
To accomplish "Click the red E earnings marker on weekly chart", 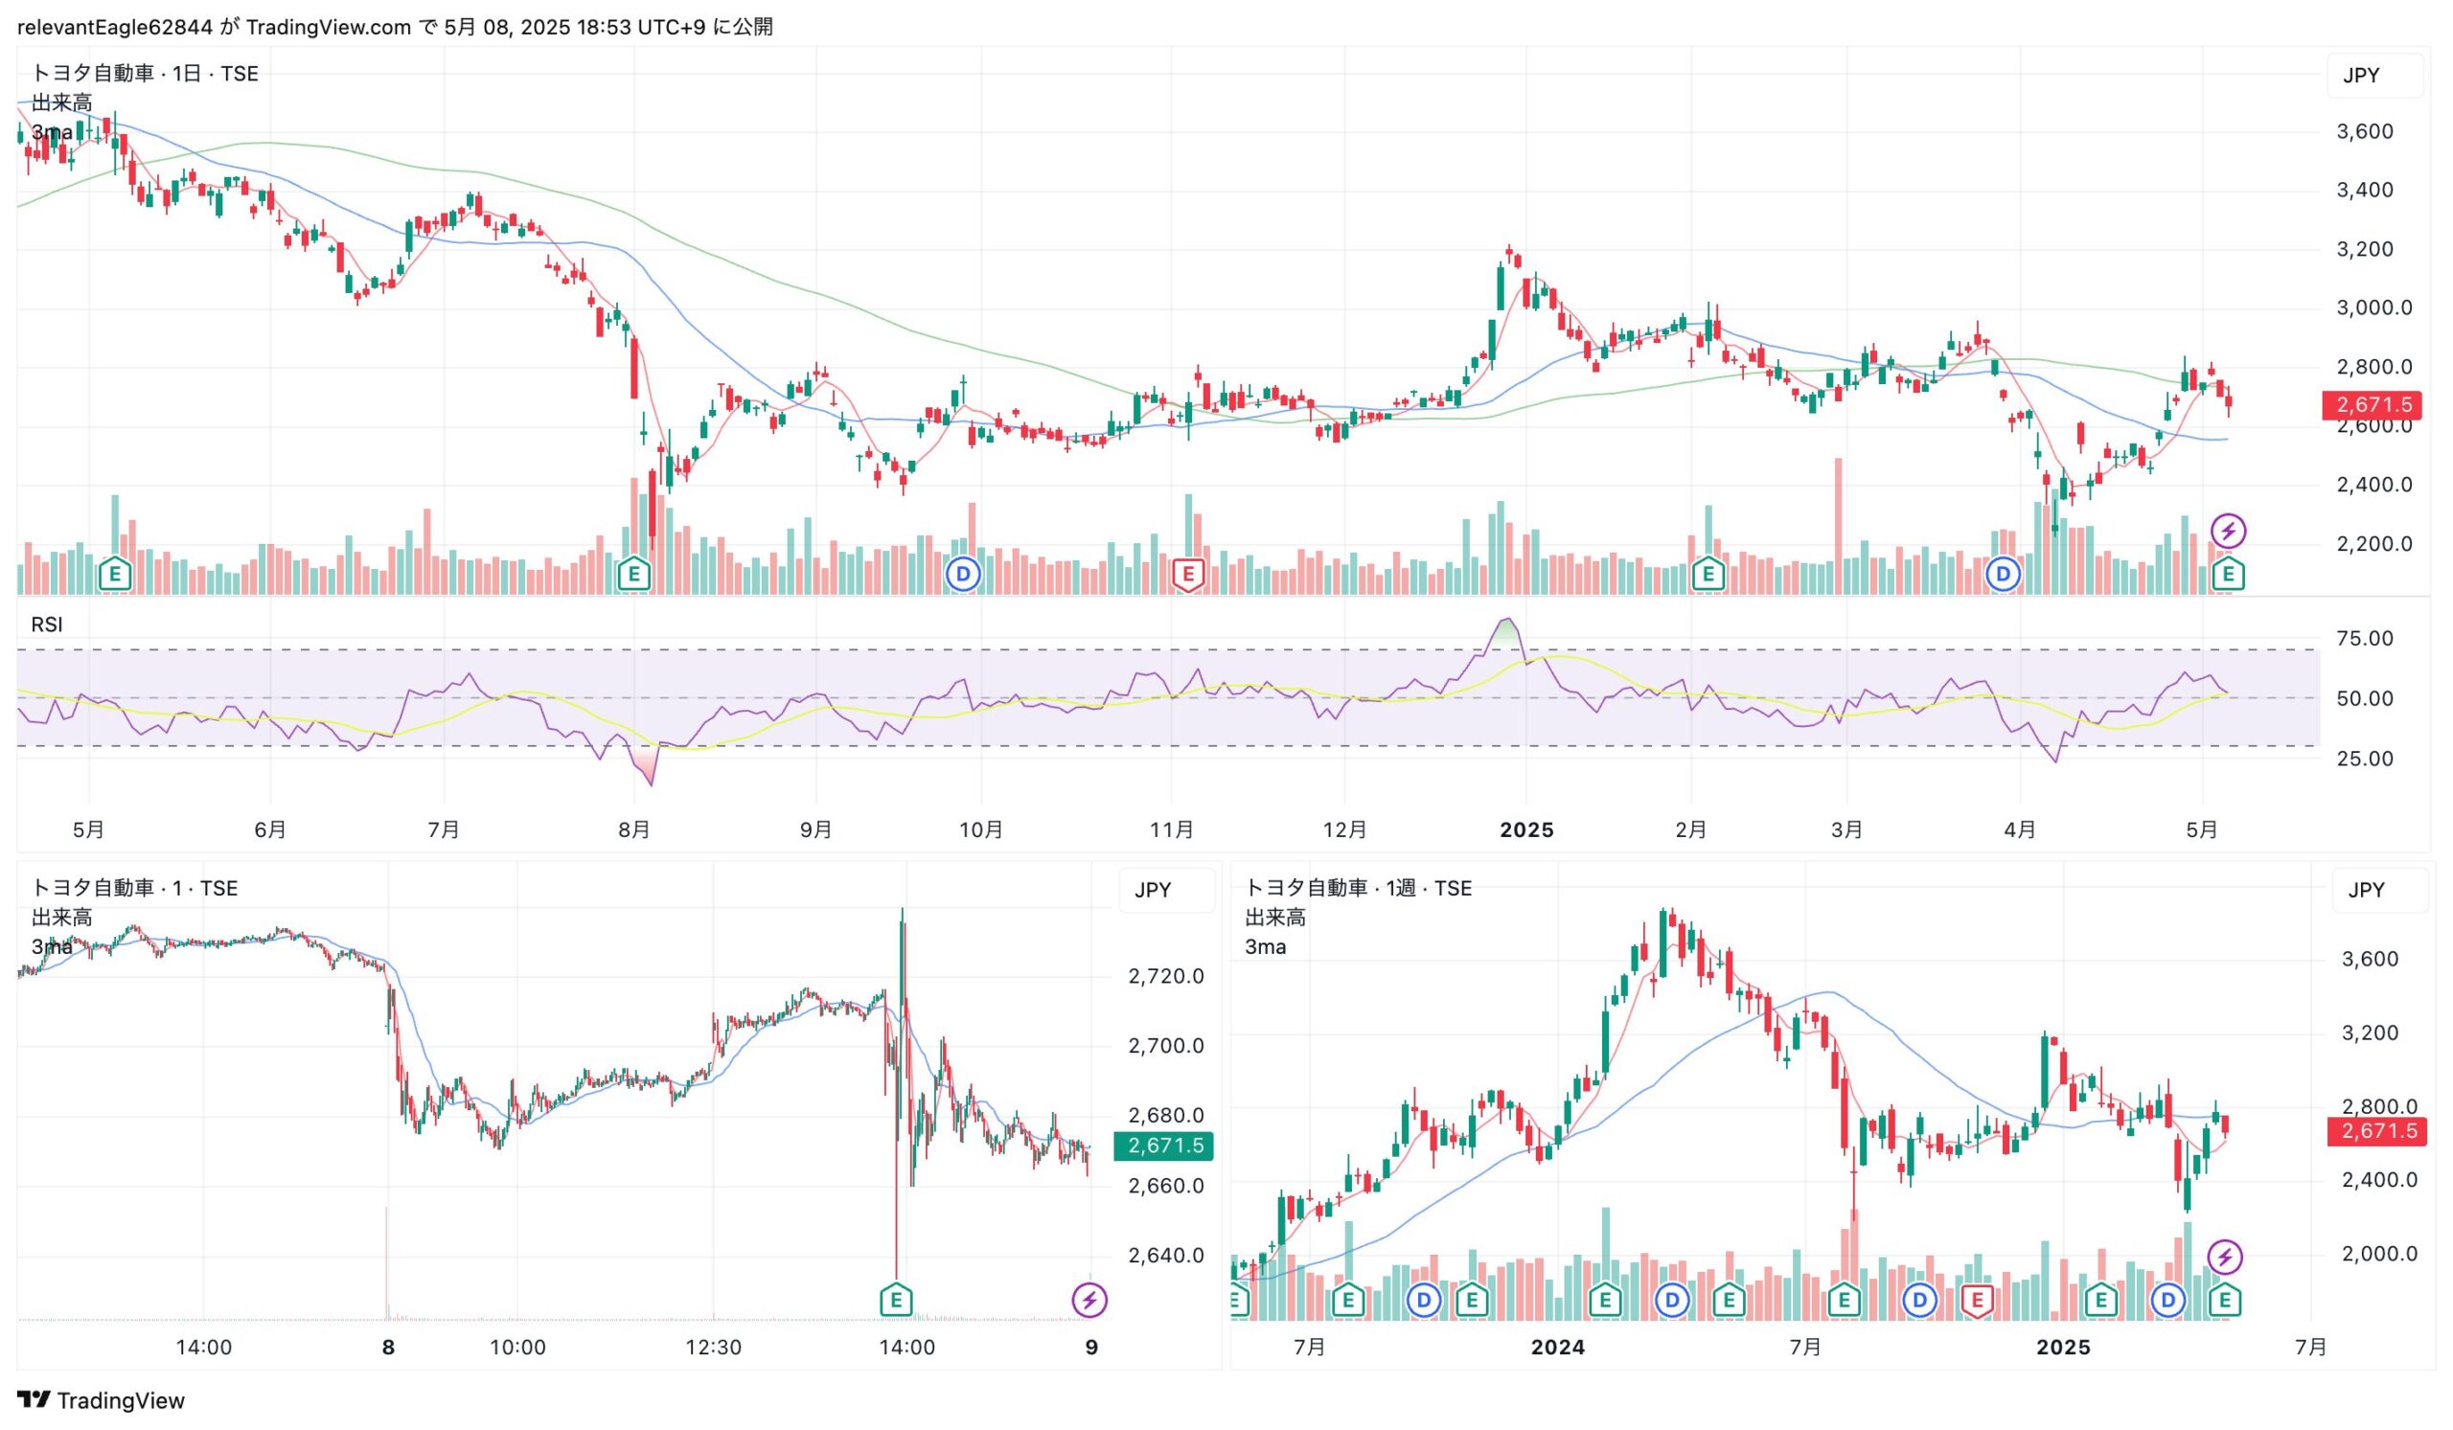I will pos(1976,1300).
